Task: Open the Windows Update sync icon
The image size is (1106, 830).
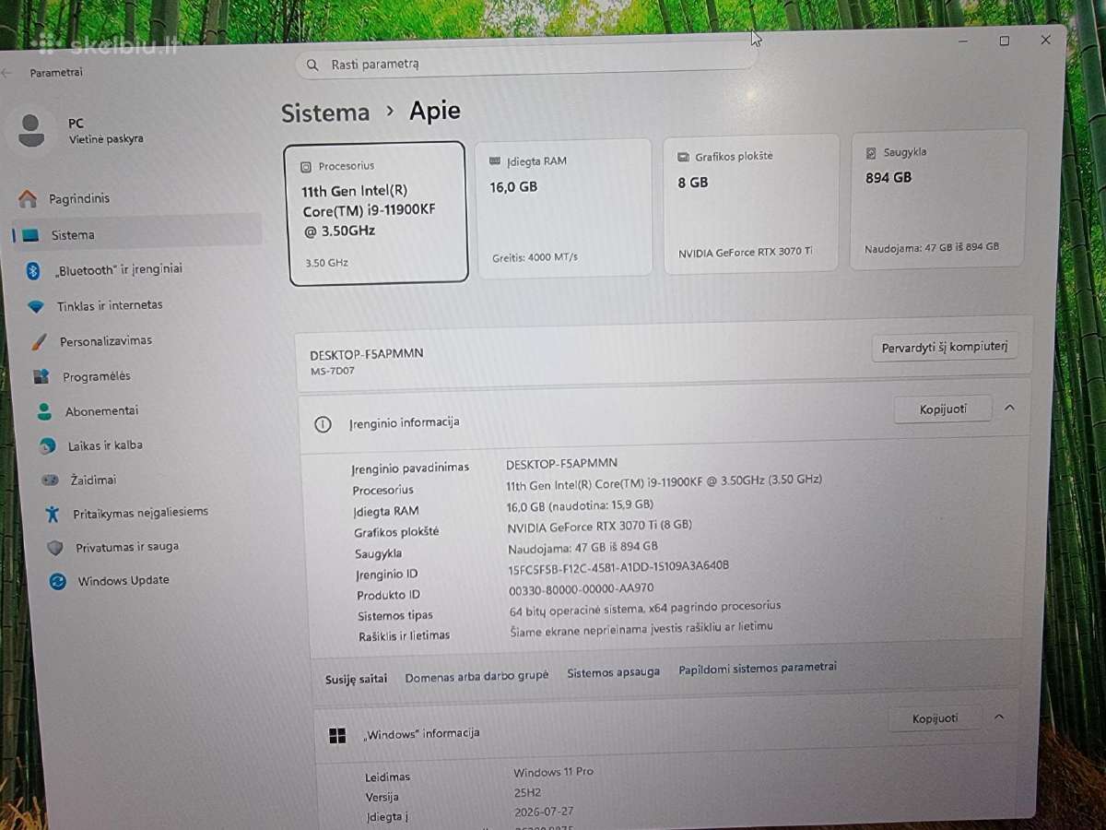Action: (x=58, y=582)
